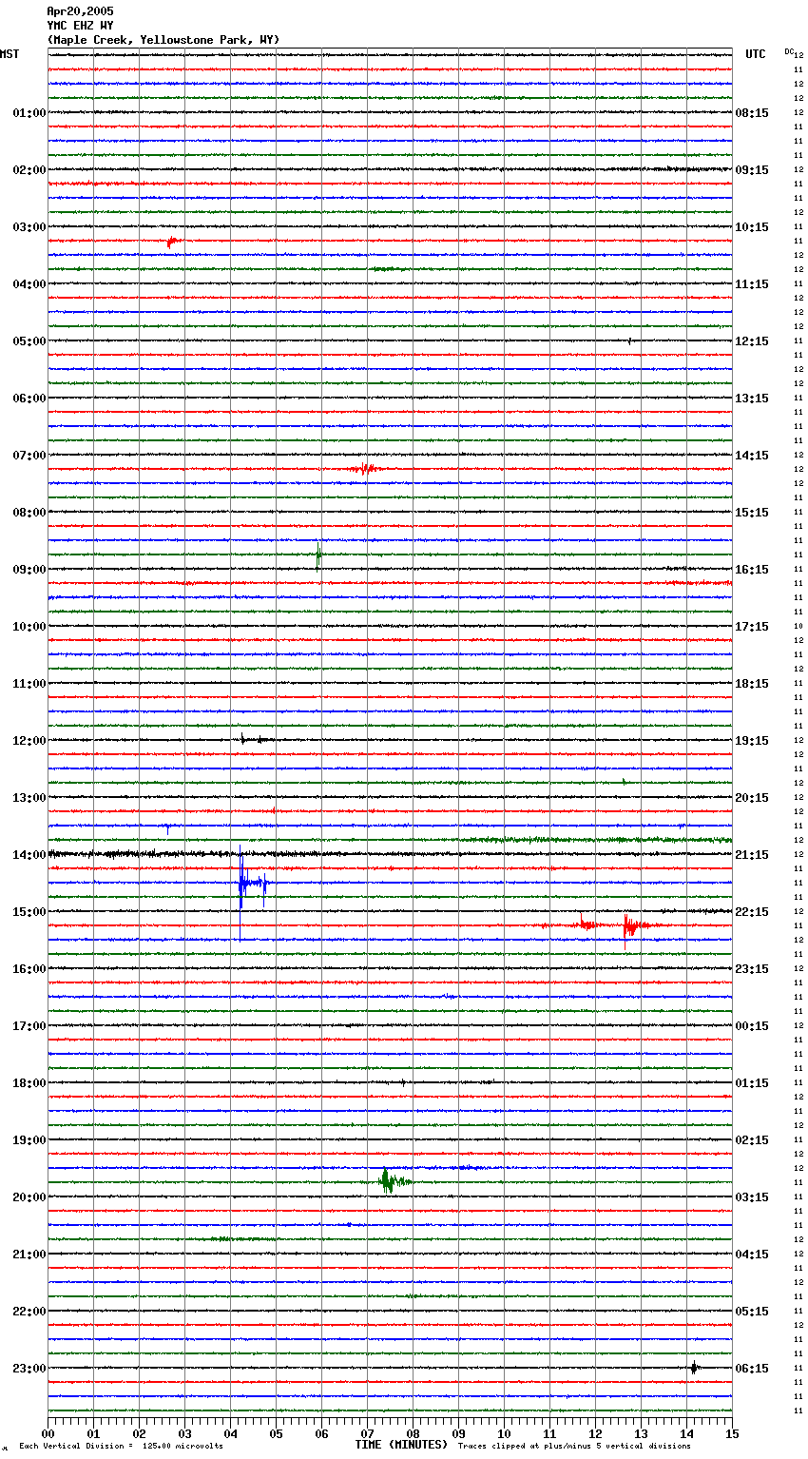The image size is (808, 1459).
Task: Click the UTC axis header
Action: pos(756,54)
